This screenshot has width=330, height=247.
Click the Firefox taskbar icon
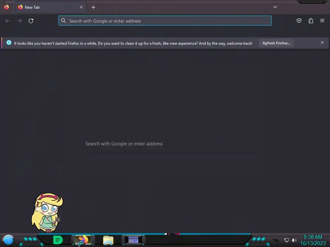(83, 240)
